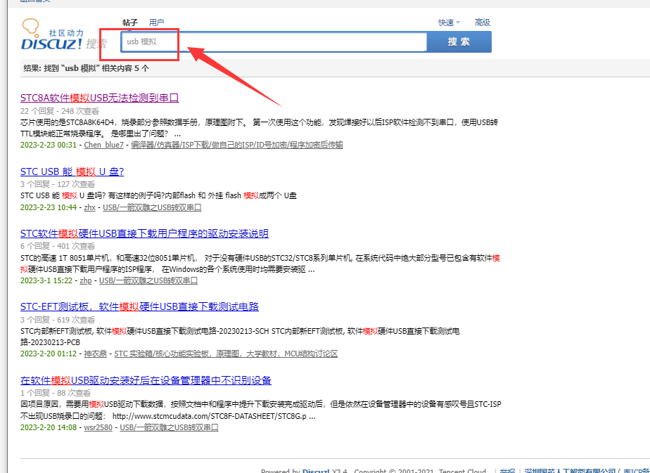650x473 pixels.
Task: Click the 搜索 button
Action: click(x=459, y=42)
